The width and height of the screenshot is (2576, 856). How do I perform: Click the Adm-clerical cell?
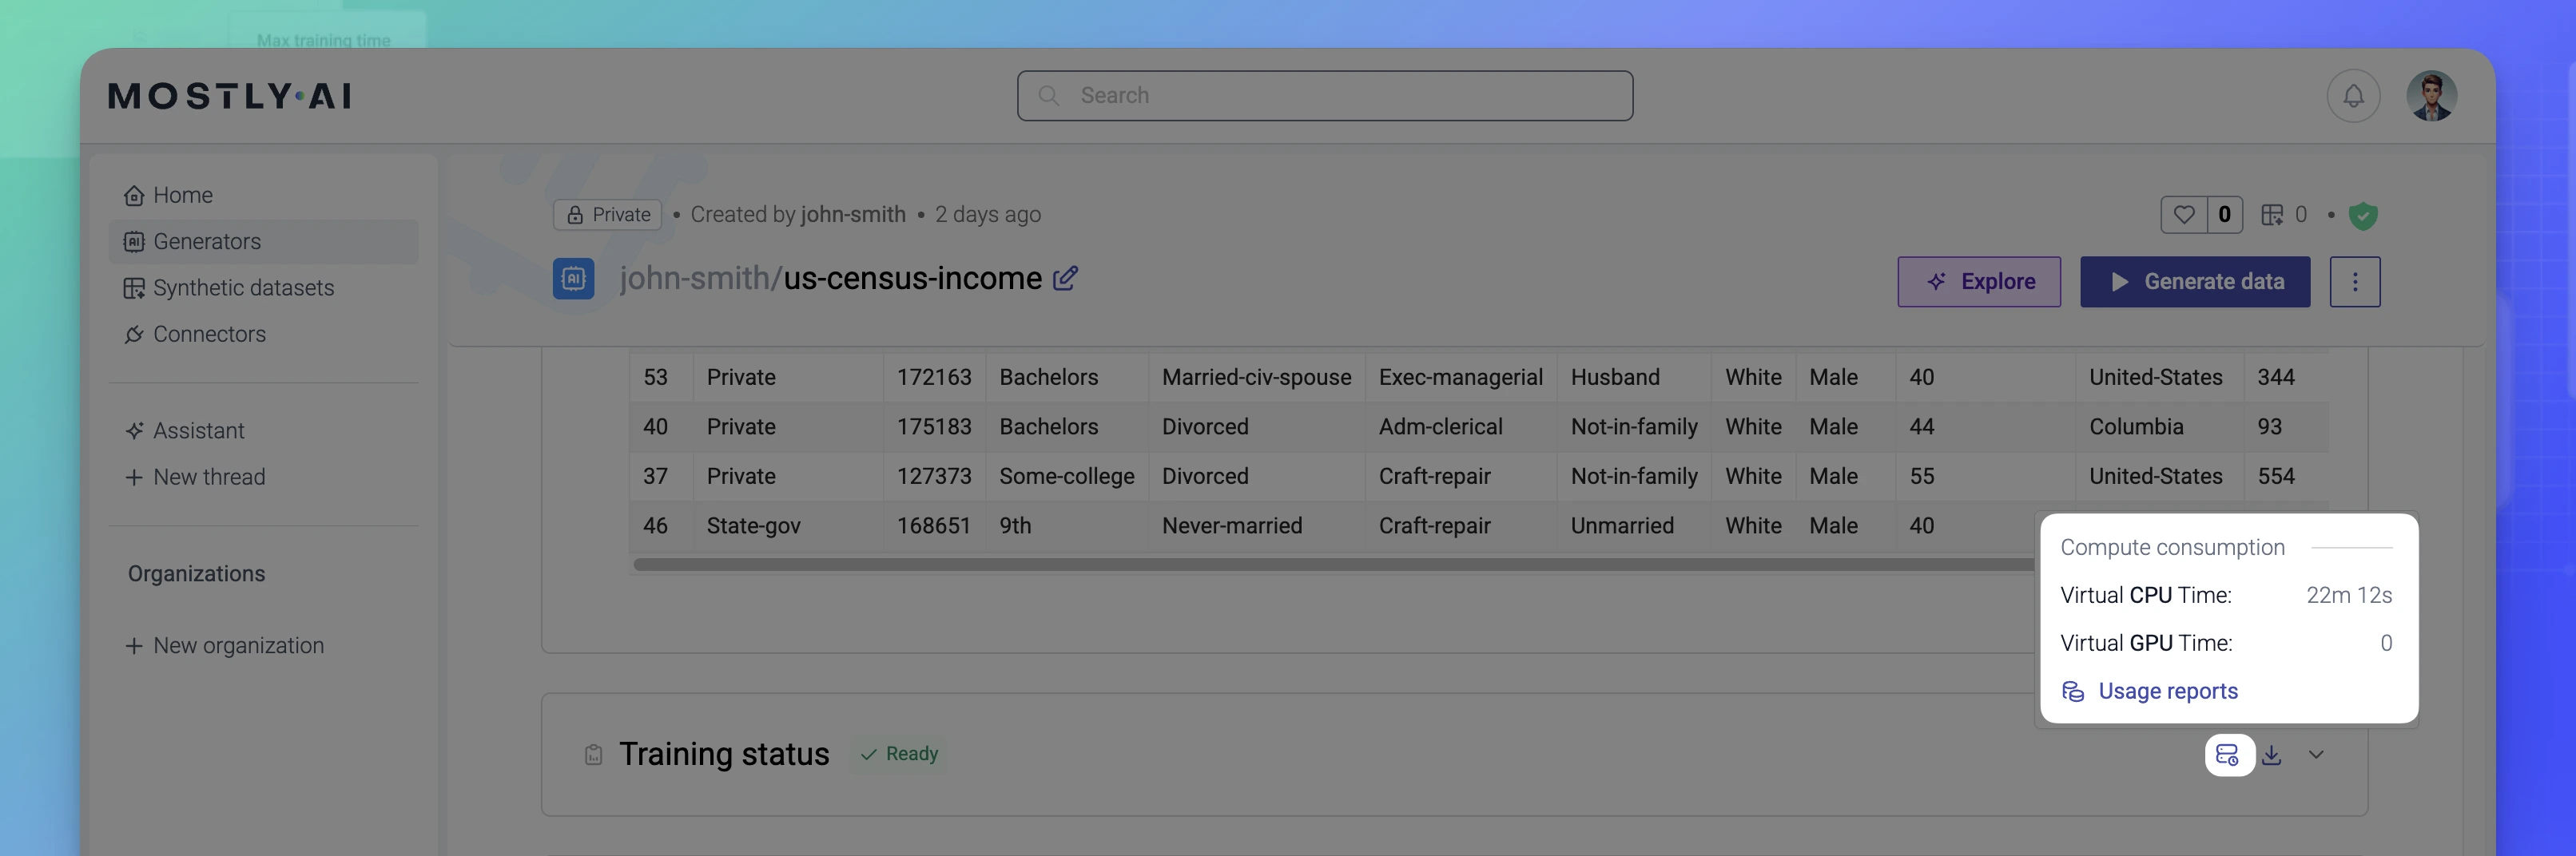pyautogui.click(x=1460, y=426)
